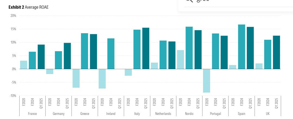Select Greece's F2024 bar
293x119 pixels.
84,51
